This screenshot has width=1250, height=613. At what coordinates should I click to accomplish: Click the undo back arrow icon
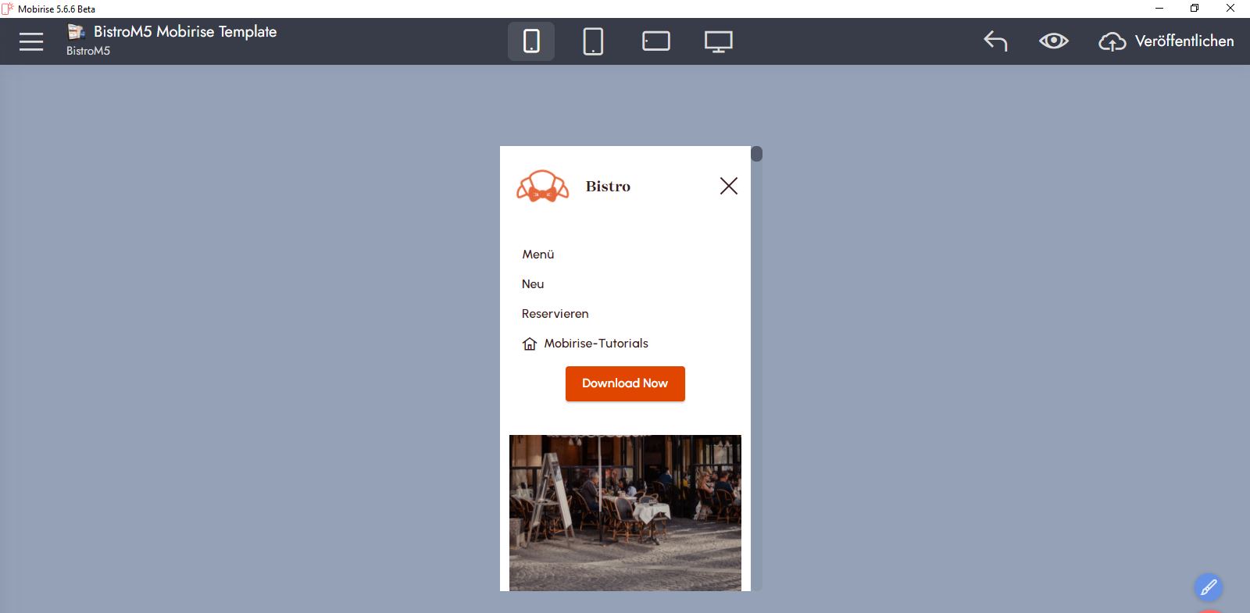(995, 41)
